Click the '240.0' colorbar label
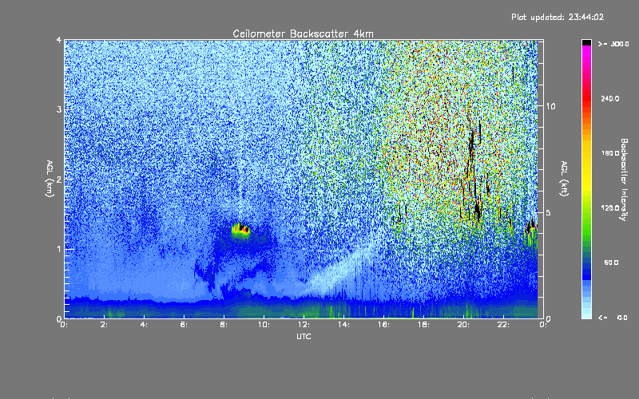Image resolution: width=639 pixels, height=399 pixels. (610, 98)
